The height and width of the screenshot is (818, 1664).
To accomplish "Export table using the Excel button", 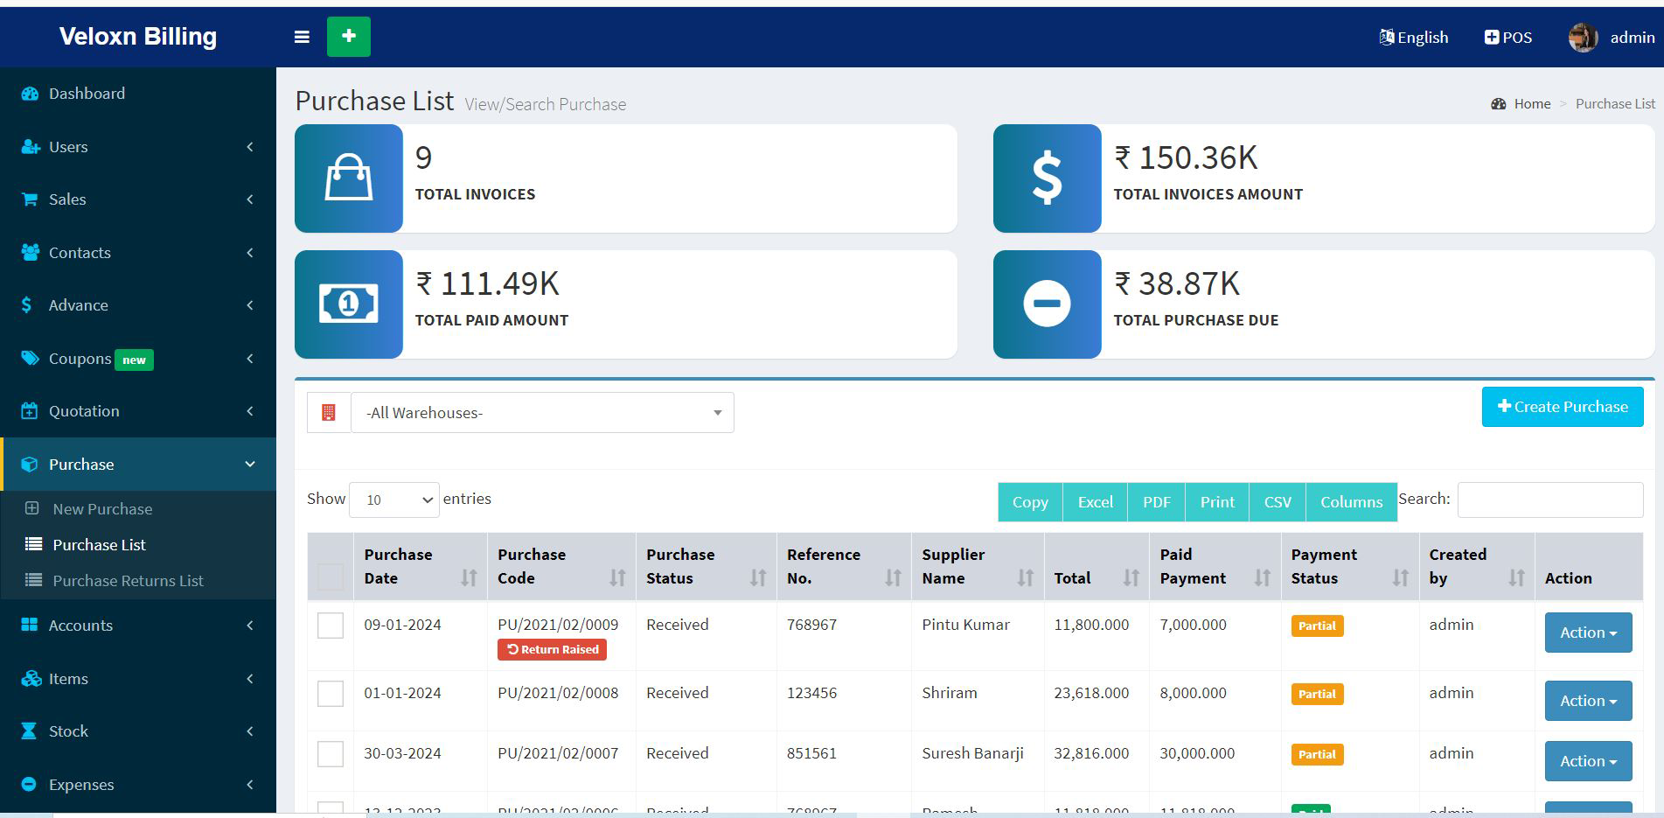I will click(1095, 502).
